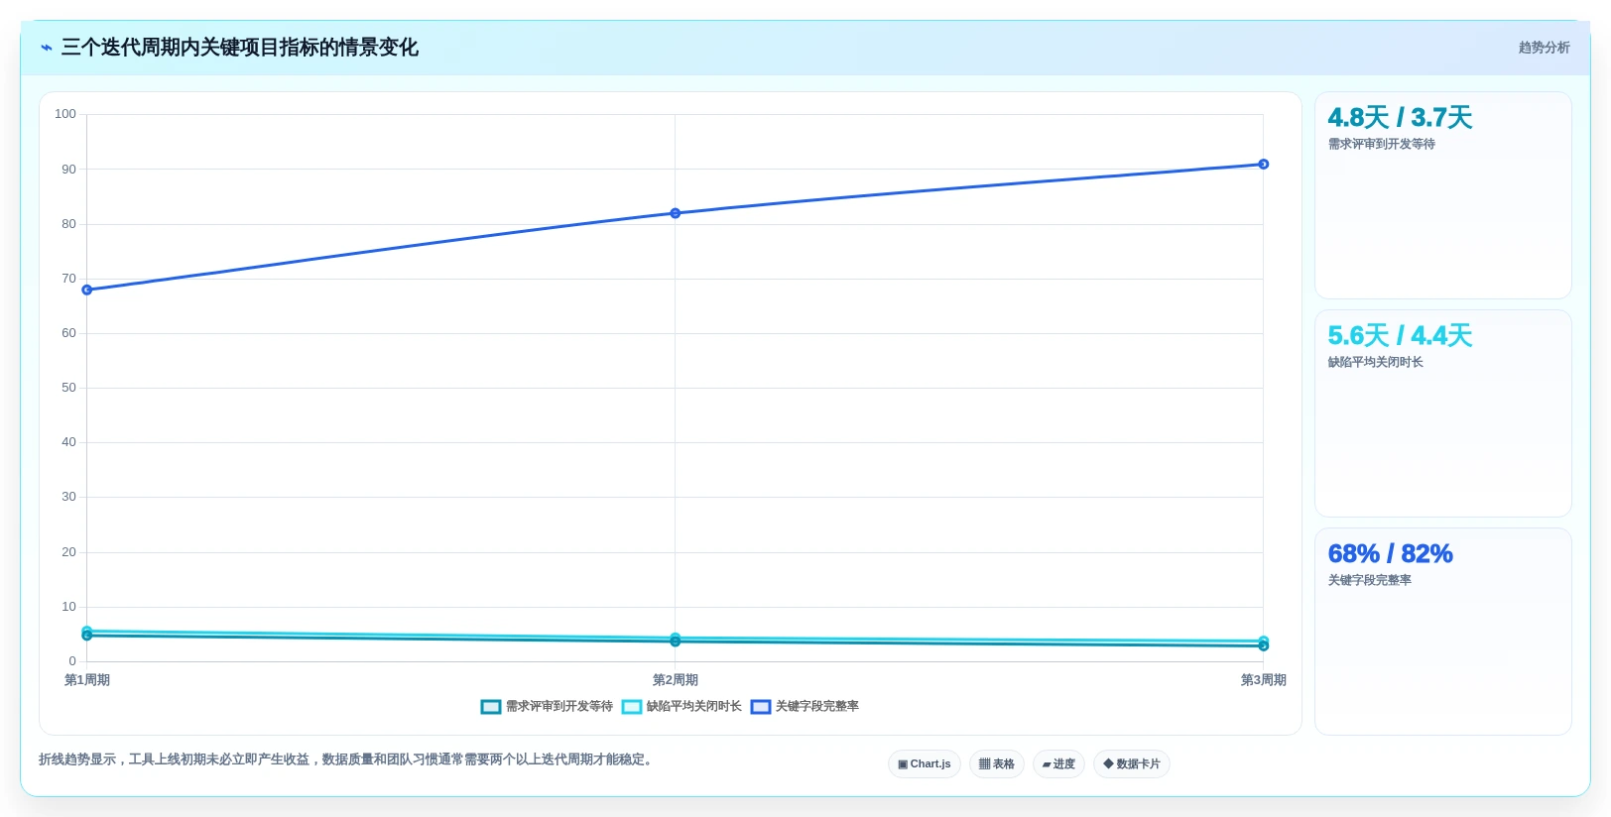Image resolution: width=1611 pixels, height=817 pixels.
Task: Click 关键字段完整率 data point at 第3周期
Action: (1264, 165)
